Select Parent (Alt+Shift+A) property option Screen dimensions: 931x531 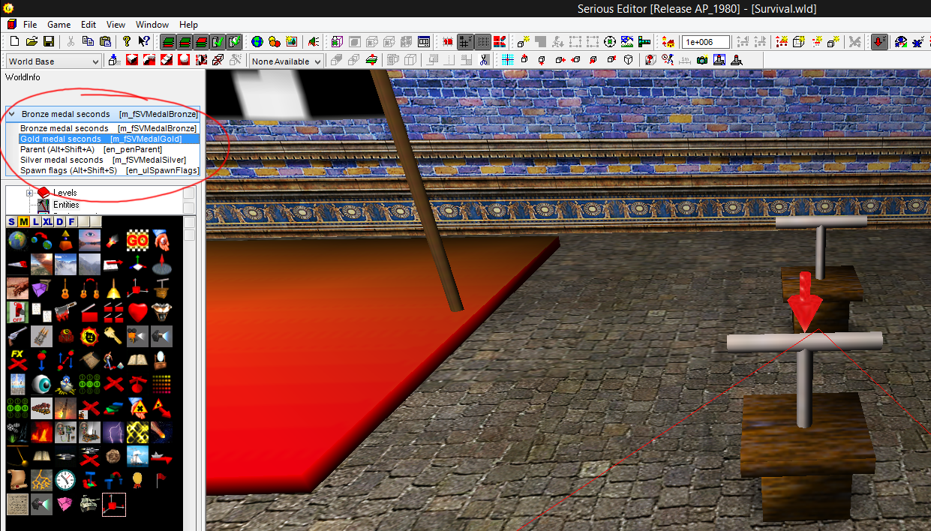pos(110,149)
